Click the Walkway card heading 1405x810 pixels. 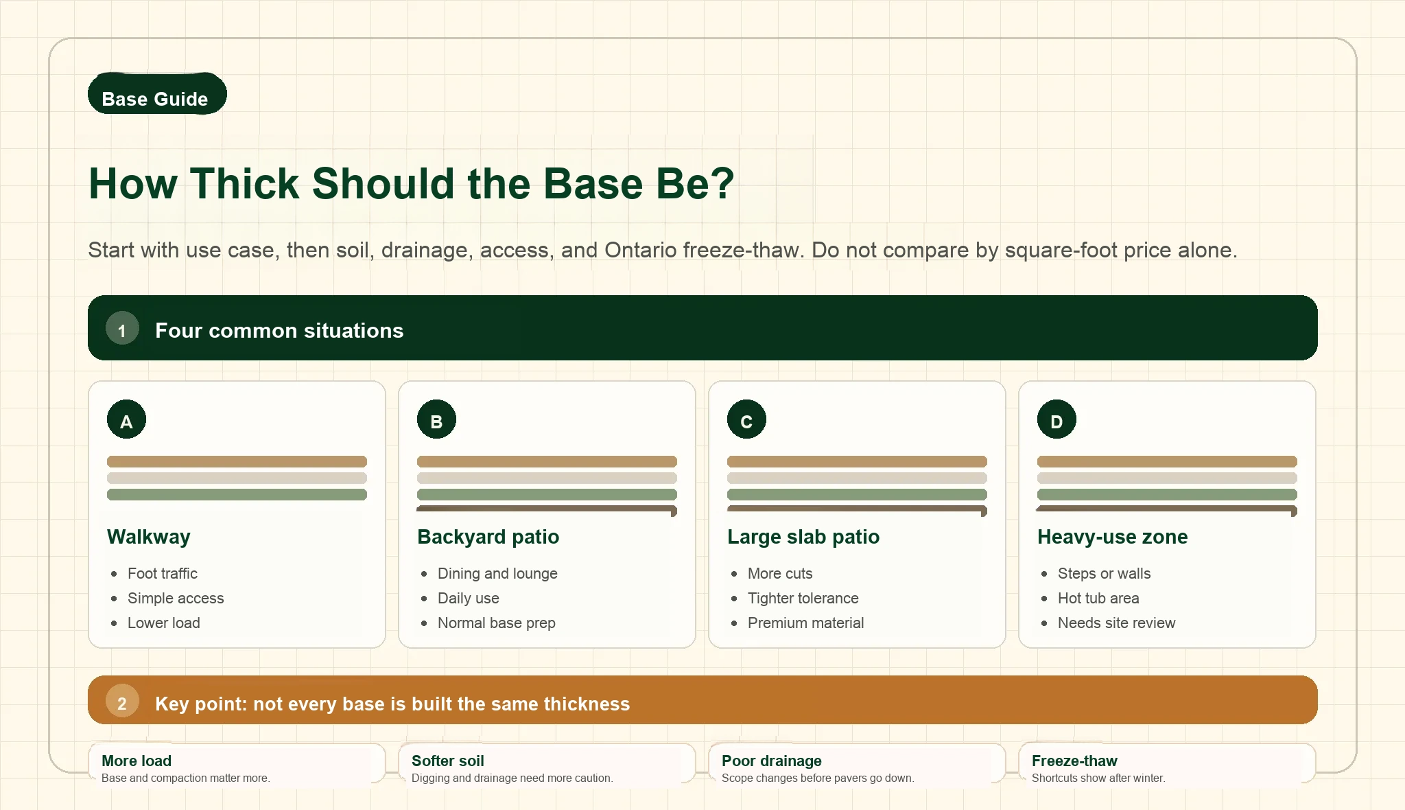[x=149, y=537]
